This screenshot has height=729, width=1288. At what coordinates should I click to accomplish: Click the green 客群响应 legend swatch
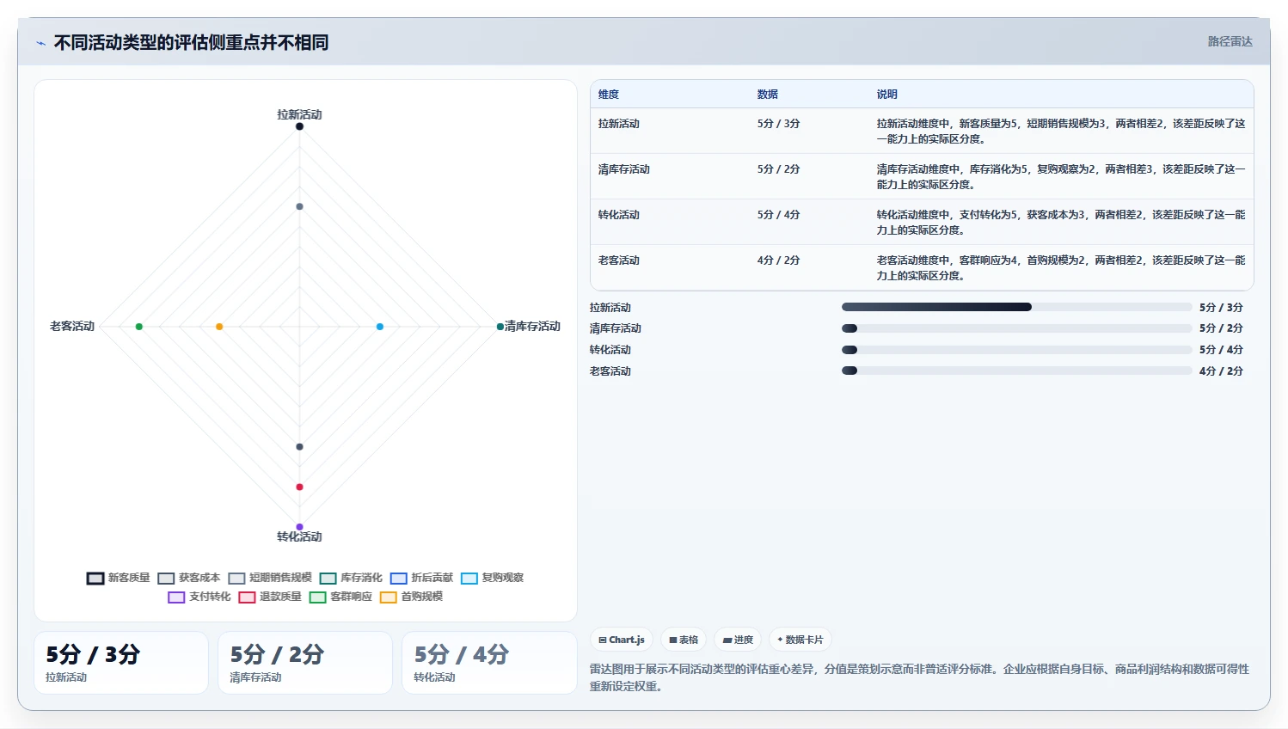317,597
